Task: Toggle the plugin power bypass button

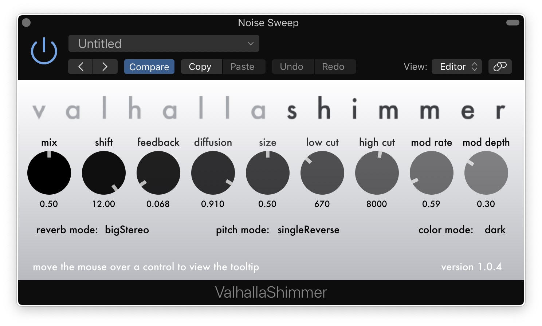Action: [x=44, y=51]
